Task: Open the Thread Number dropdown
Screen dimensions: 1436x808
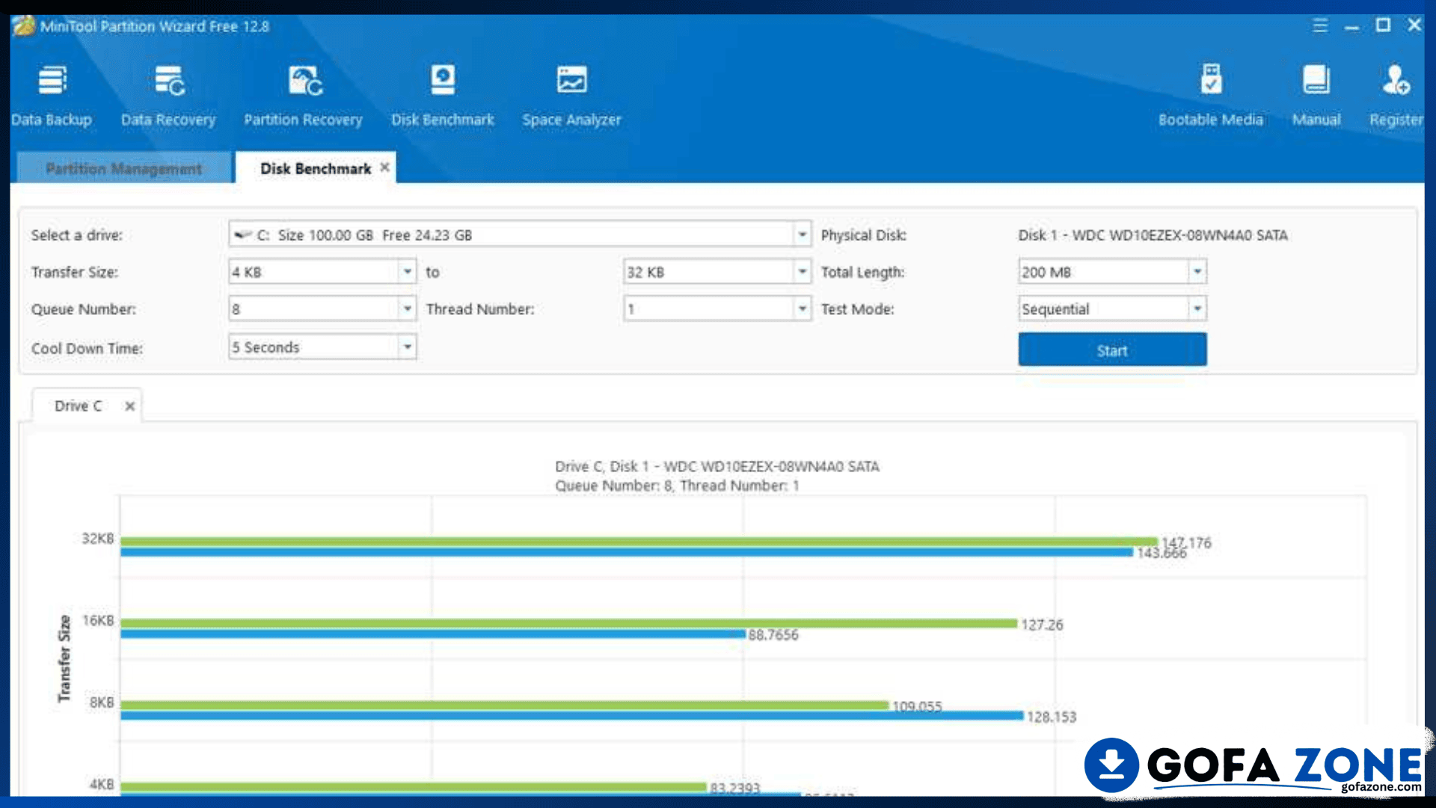Action: pyautogui.click(x=803, y=309)
